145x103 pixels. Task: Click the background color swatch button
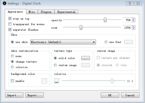(44, 81)
